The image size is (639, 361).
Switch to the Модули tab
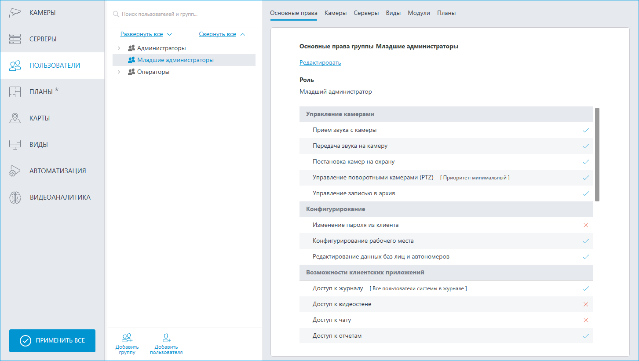(x=419, y=13)
